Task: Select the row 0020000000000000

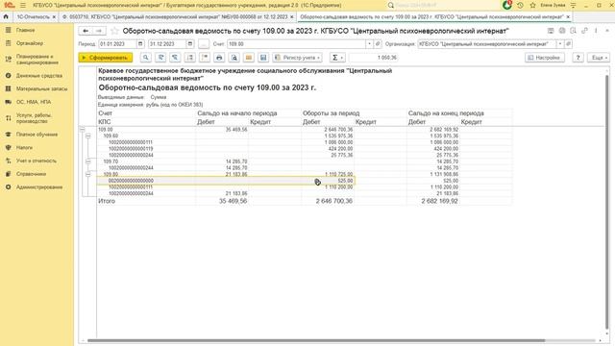Action: click(x=226, y=181)
